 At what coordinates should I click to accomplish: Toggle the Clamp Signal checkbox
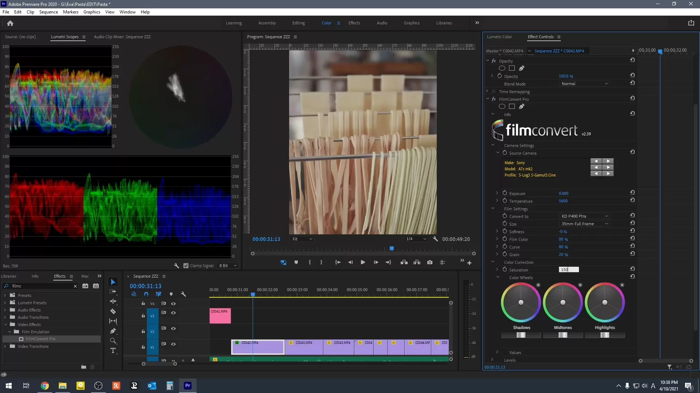pyautogui.click(x=186, y=266)
